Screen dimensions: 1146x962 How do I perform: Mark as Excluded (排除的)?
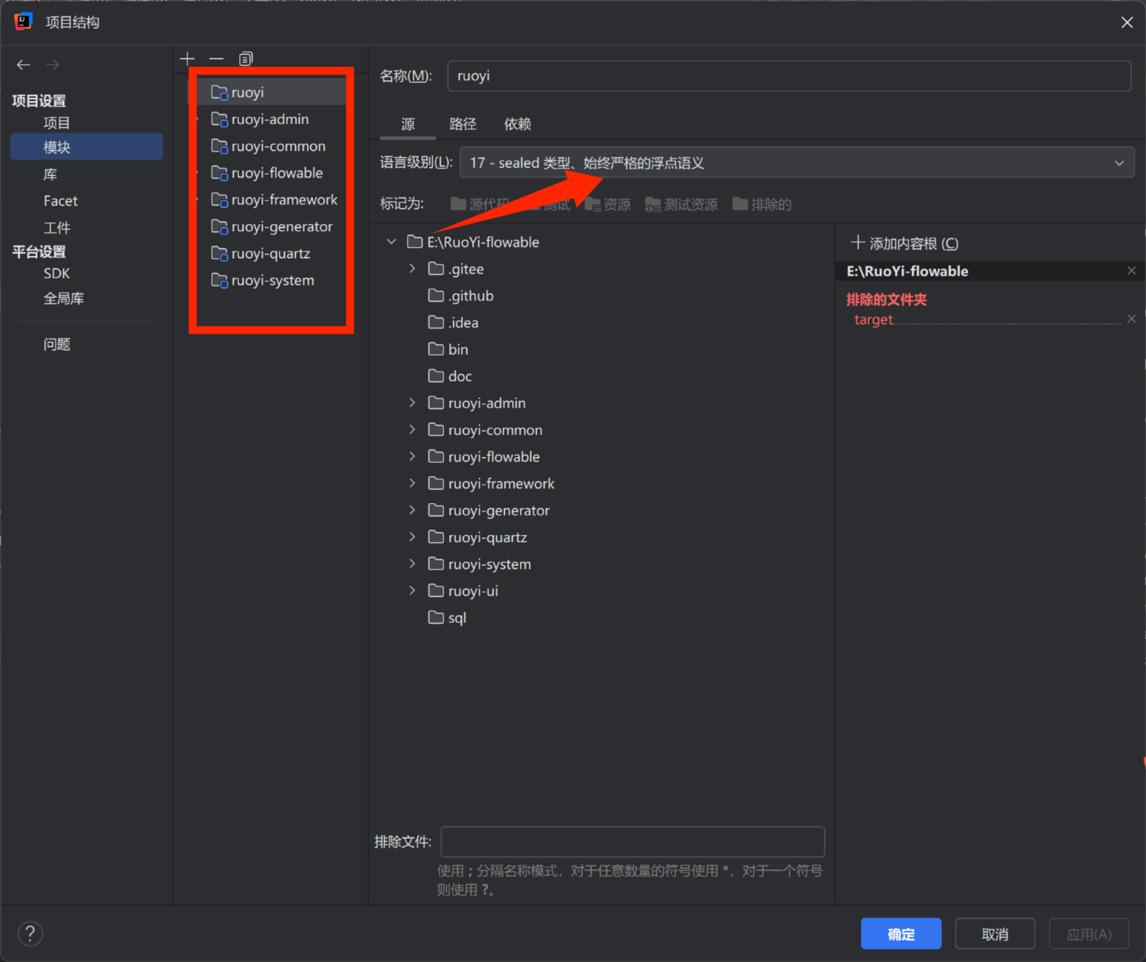point(762,204)
